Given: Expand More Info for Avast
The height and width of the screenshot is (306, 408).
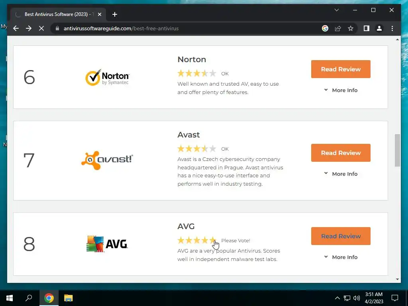Looking at the screenshot, I should 341,174.
